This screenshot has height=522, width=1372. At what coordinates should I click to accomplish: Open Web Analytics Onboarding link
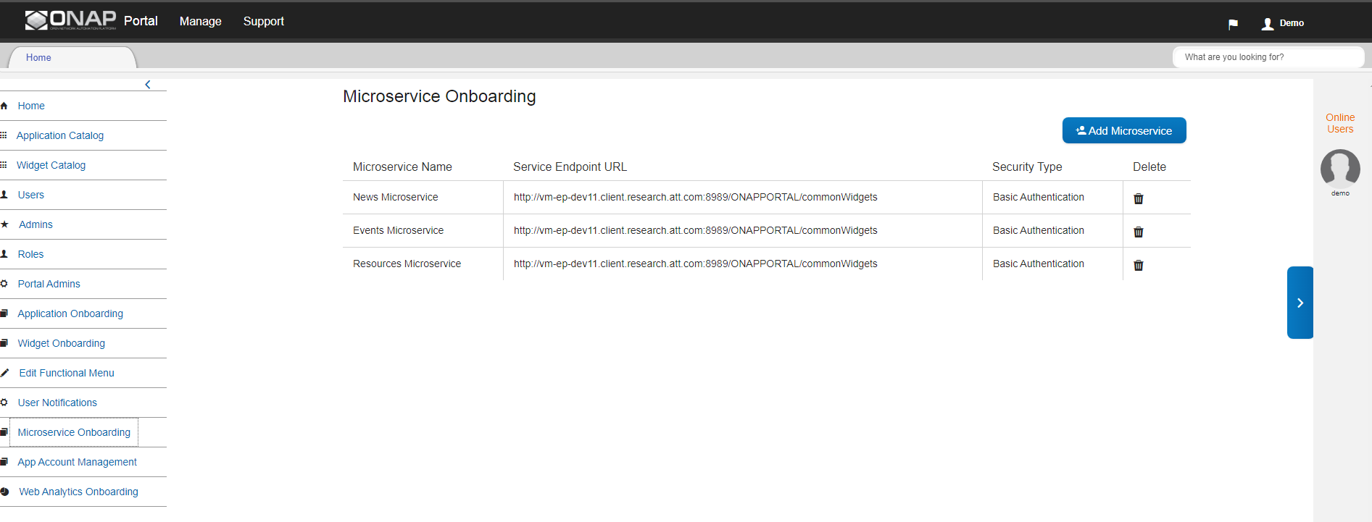[78, 492]
